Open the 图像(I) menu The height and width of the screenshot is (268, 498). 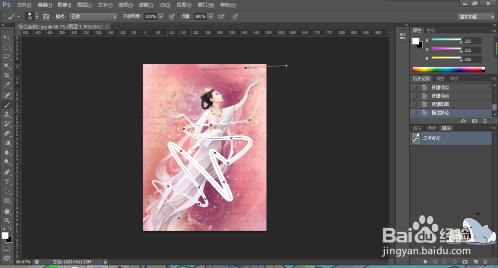[64, 5]
